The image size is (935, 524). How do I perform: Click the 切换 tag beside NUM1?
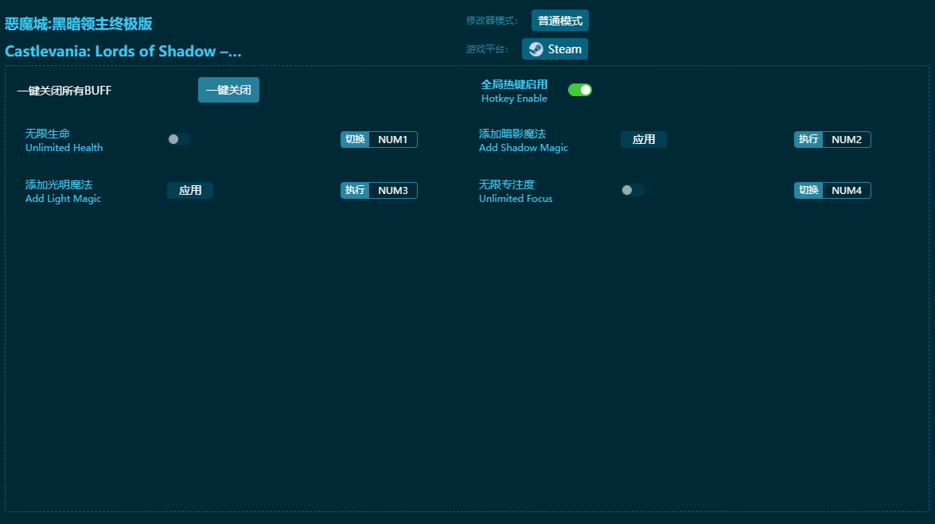tap(355, 140)
